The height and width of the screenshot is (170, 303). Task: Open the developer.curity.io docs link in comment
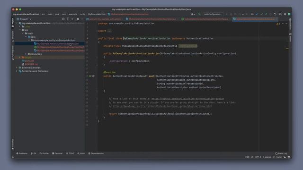coord(162,106)
